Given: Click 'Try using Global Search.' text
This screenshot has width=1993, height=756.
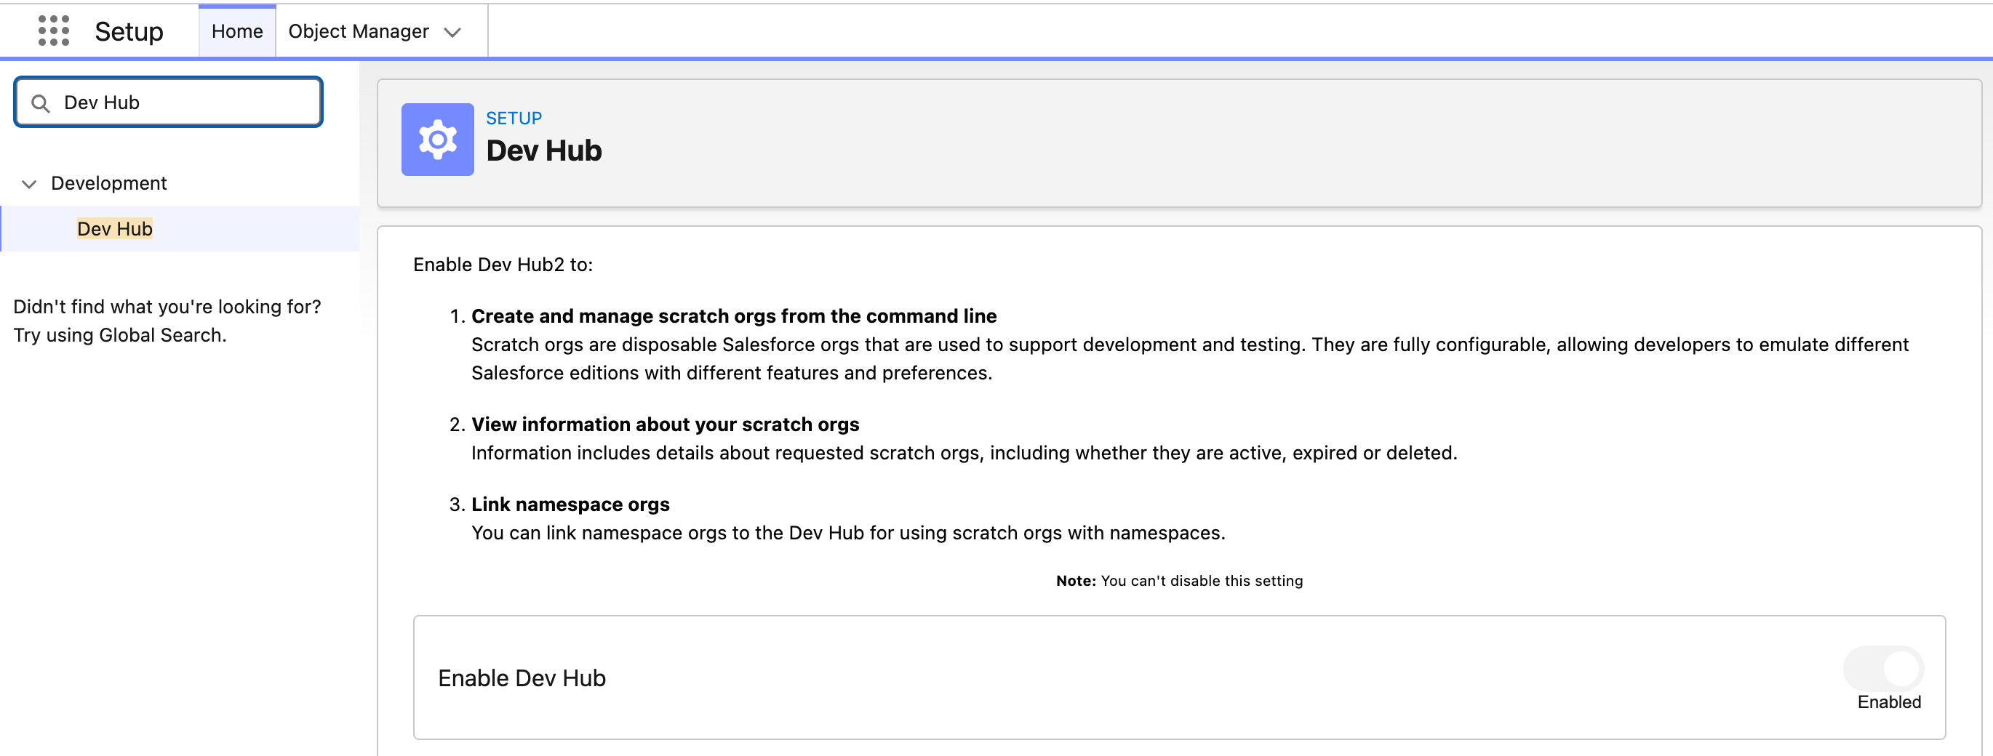Looking at the screenshot, I should tap(119, 336).
